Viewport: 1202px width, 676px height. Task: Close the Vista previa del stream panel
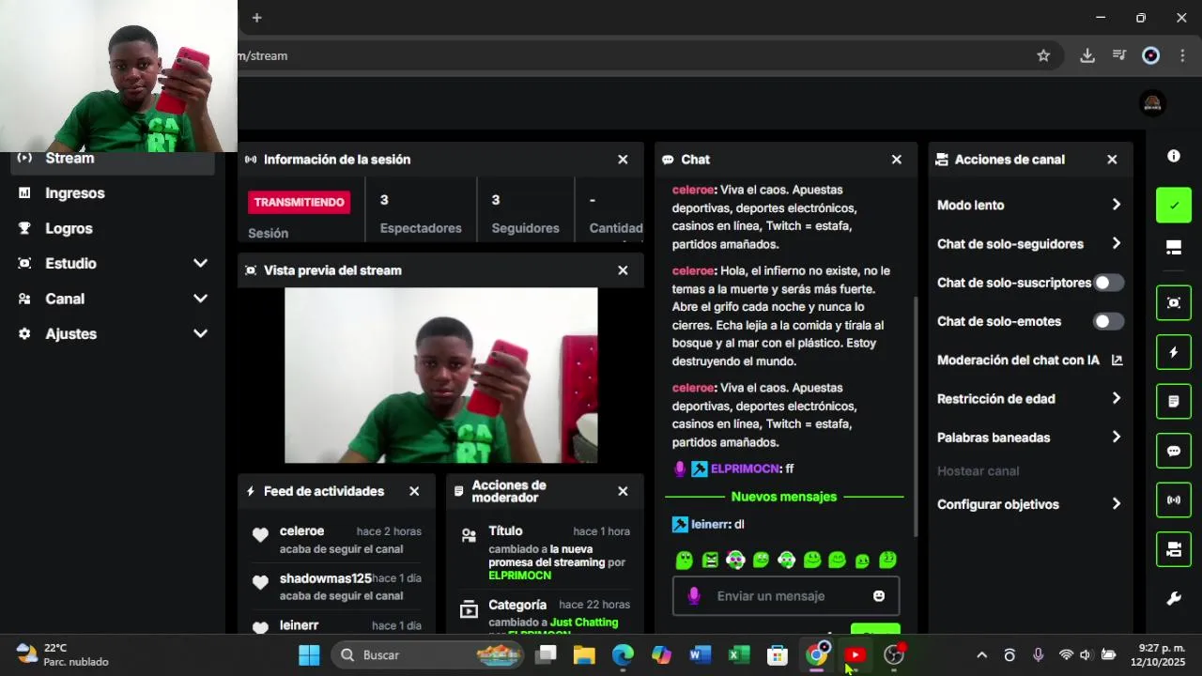click(x=623, y=270)
